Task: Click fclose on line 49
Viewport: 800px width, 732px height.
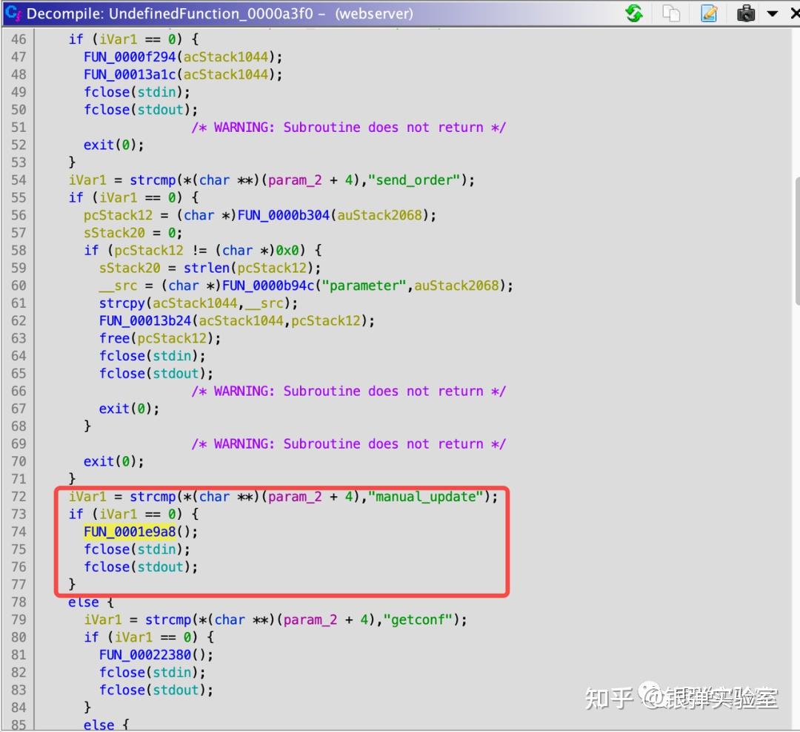Action: click(x=107, y=92)
